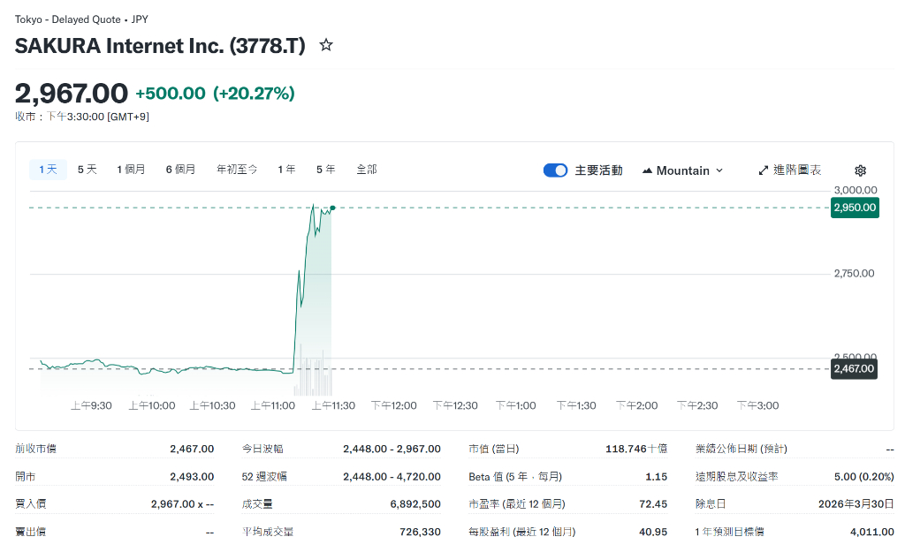905x552 pixels.
Task: Select the 年初至今 time range
Action: coord(236,169)
